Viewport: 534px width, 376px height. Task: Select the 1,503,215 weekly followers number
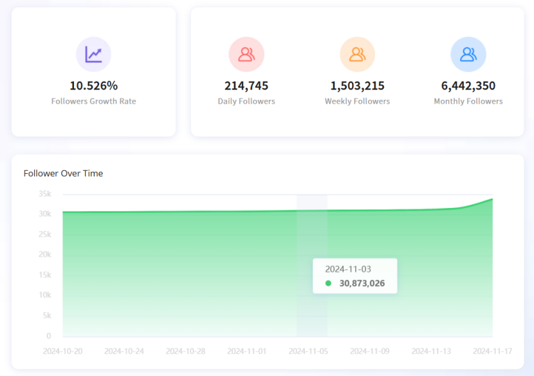tap(357, 86)
